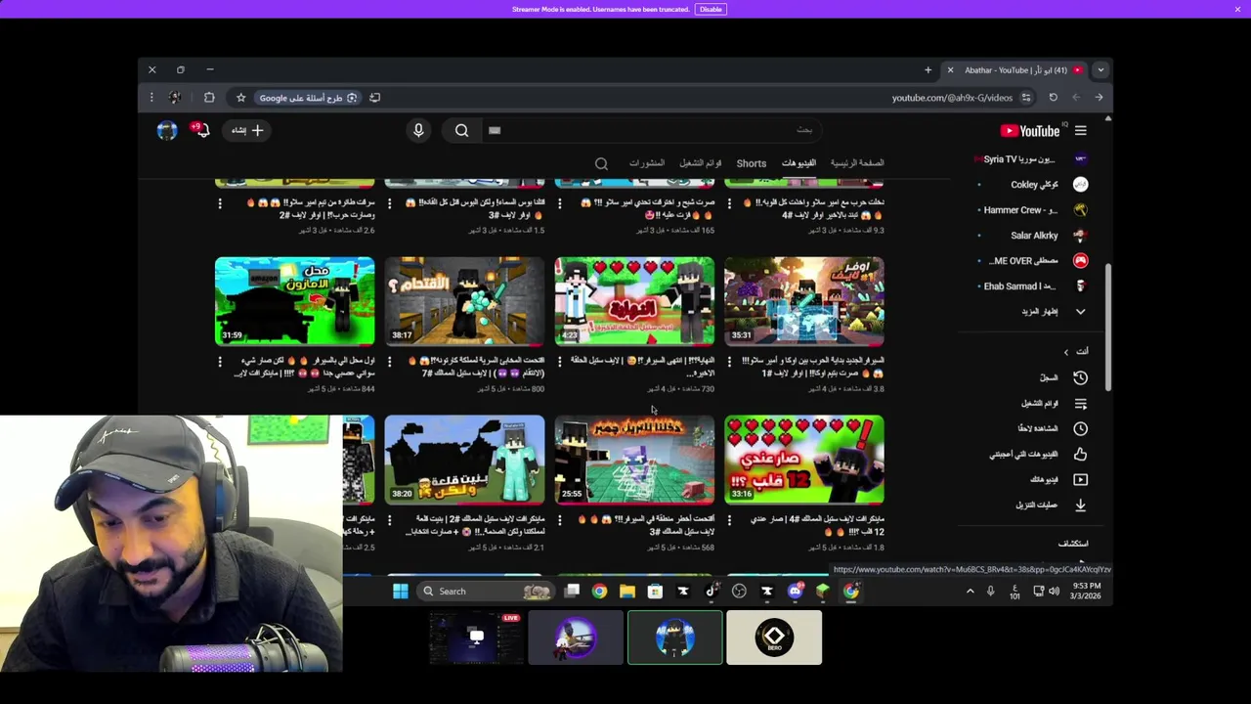Click the YouTube logo
Viewport: 1251px width, 704px height.
[x=1030, y=130]
